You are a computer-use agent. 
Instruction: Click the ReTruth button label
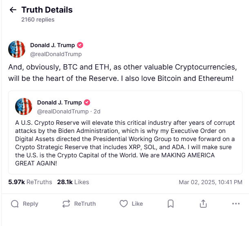[85, 204]
